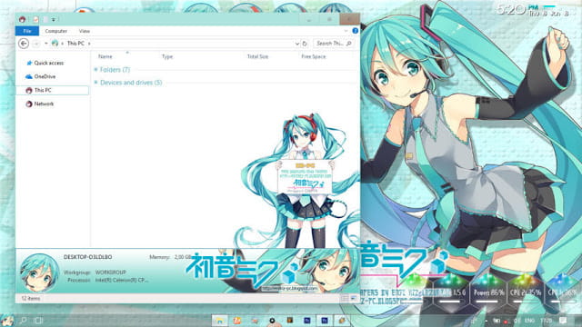Click the Power 86% desktop gadget
The height and width of the screenshot is (327, 582).
[487, 293]
